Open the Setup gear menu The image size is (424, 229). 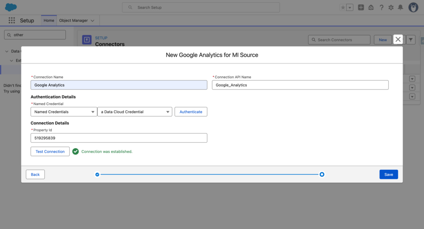coord(391,7)
